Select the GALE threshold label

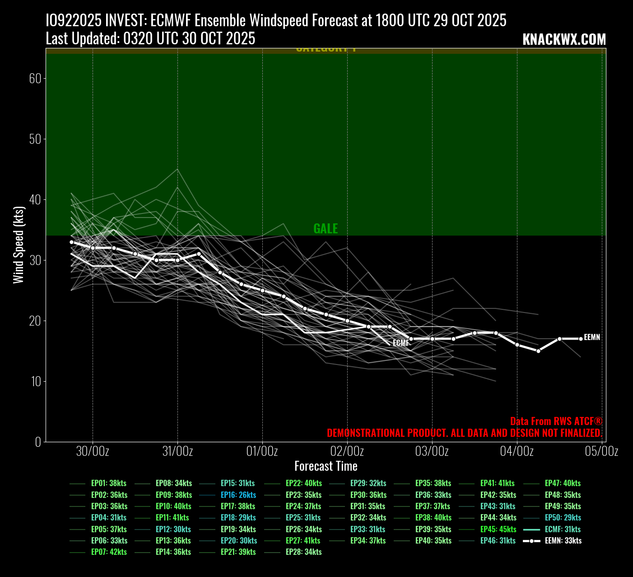[x=326, y=229]
